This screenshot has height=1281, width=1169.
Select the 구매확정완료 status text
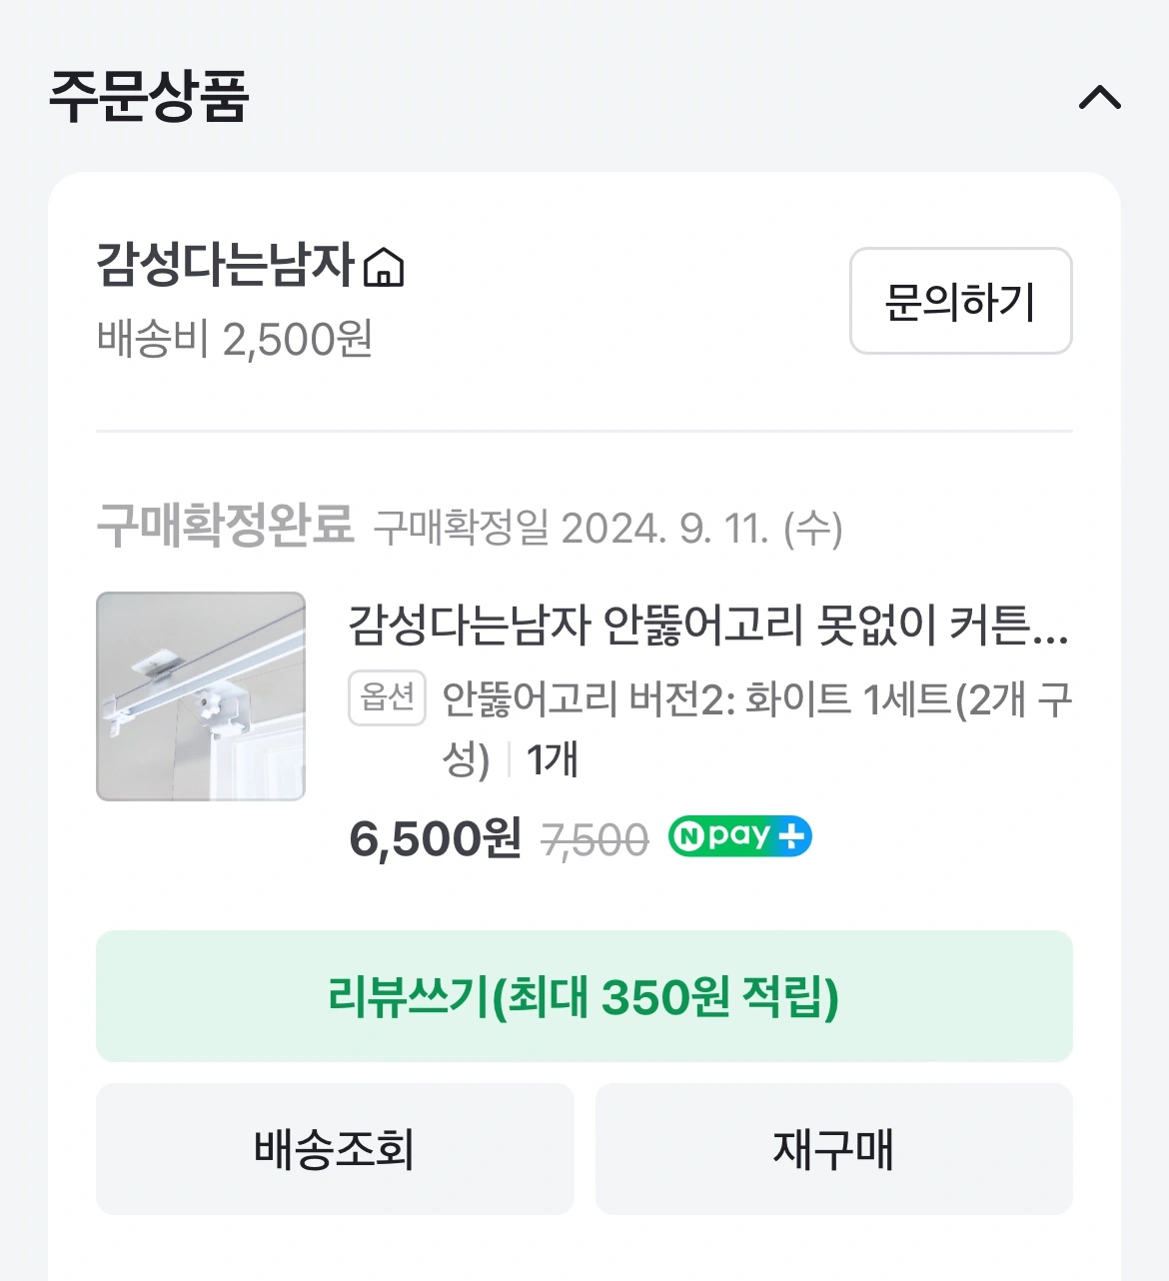(x=225, y=525)
